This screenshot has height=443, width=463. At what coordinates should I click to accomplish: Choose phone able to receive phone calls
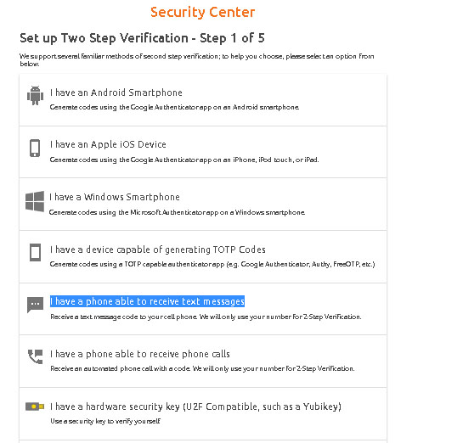tap(203, 362)
